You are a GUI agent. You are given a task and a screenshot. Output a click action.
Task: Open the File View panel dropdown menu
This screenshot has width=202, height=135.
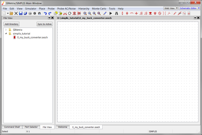click(49, 18)
